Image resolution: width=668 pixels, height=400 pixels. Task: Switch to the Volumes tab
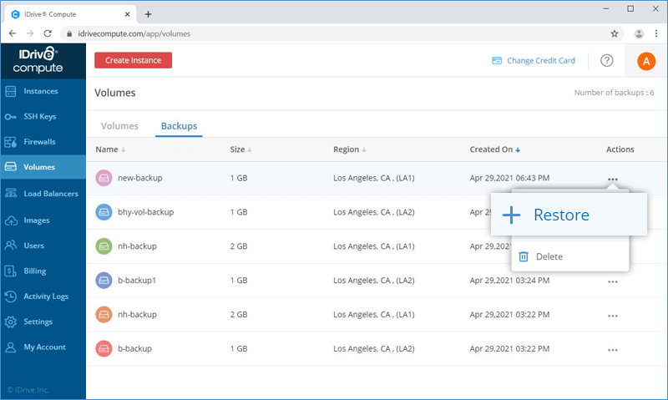tap(119, 126)
